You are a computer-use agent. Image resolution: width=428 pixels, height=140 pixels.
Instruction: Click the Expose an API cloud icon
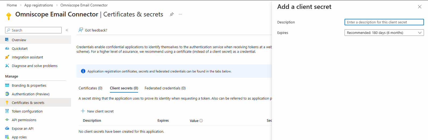pyautogui.click(x=7, y=128)
